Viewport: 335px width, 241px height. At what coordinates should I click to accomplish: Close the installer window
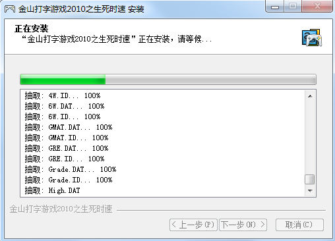click(x=317, y=7)
